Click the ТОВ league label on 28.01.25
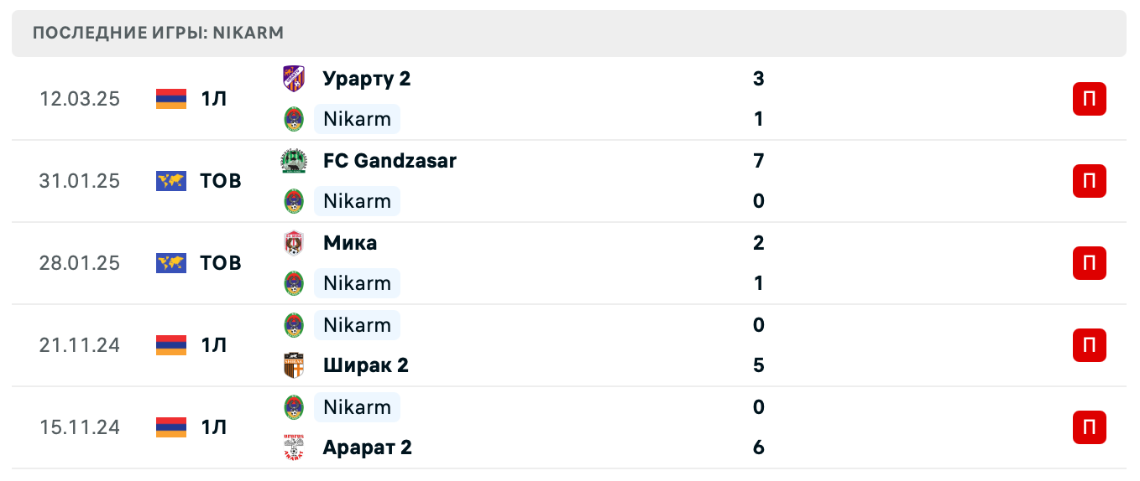This screenshot has height=481, width=1140. click(x=221, y=263)
